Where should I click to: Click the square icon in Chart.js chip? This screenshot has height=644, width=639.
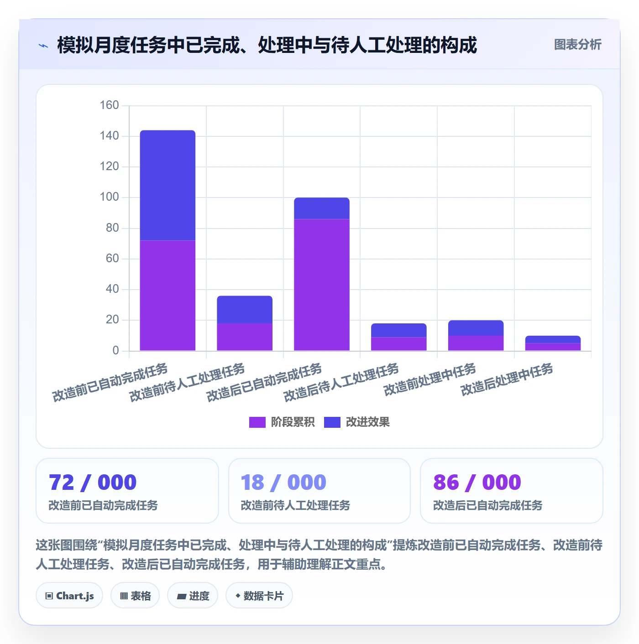[49, 596]
